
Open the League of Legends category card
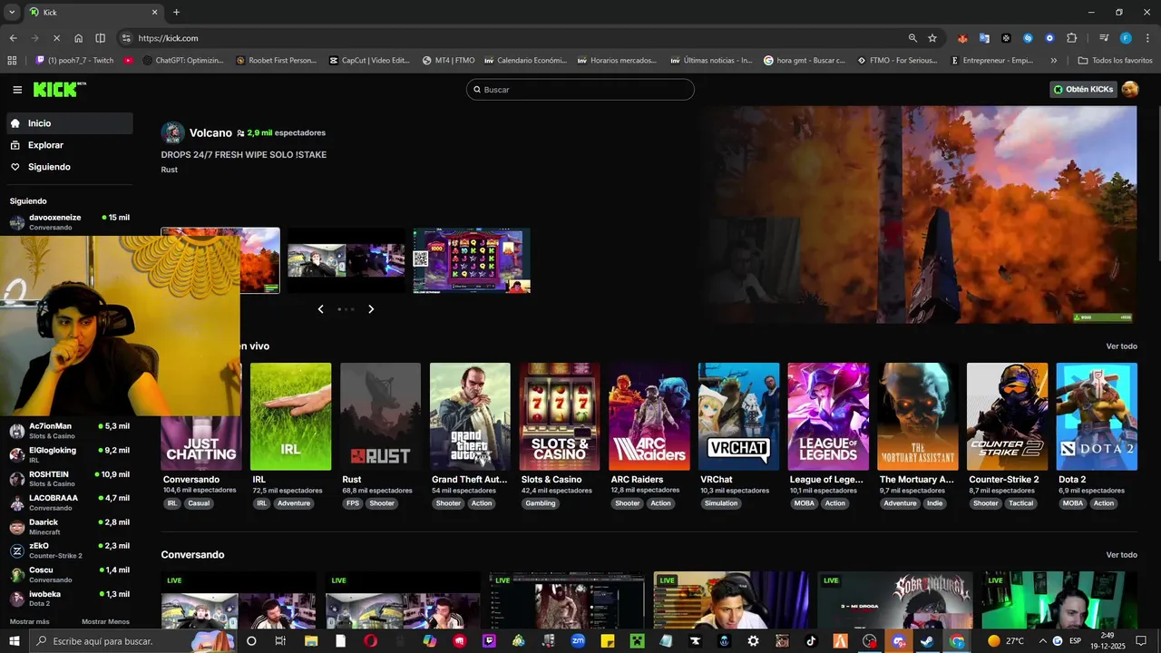[x=828, y=416]
